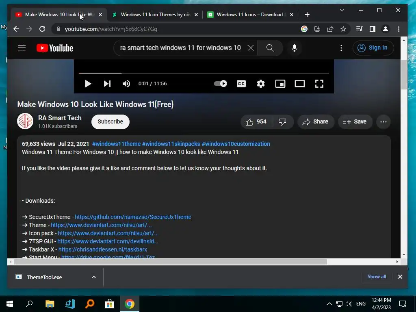Viewport: 416px width, 312px height.
Task: Close the Windows 11 Icons Download tab
Action: [x=292, y=15]
